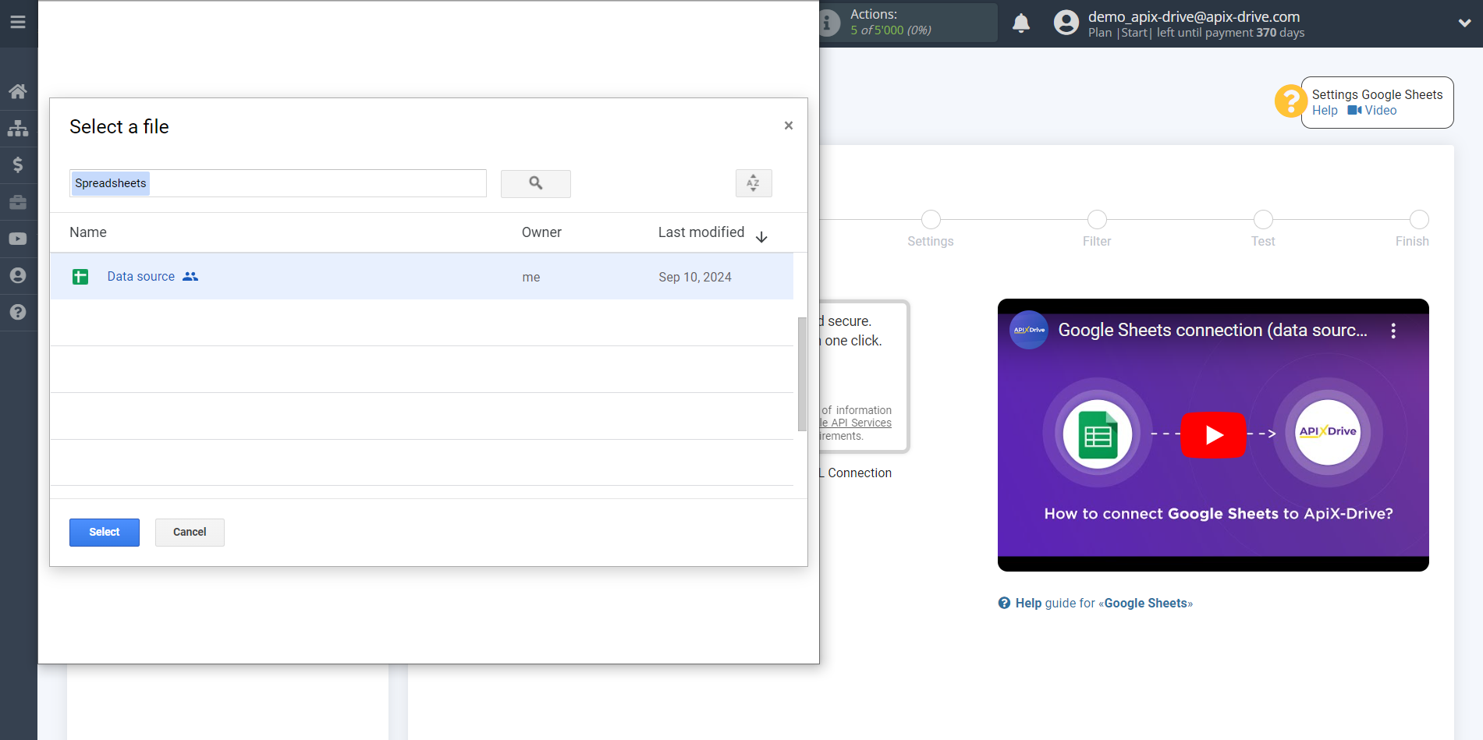Open the Video link in settings box
Viewport: 1483px width, 740px height.
1372,111
